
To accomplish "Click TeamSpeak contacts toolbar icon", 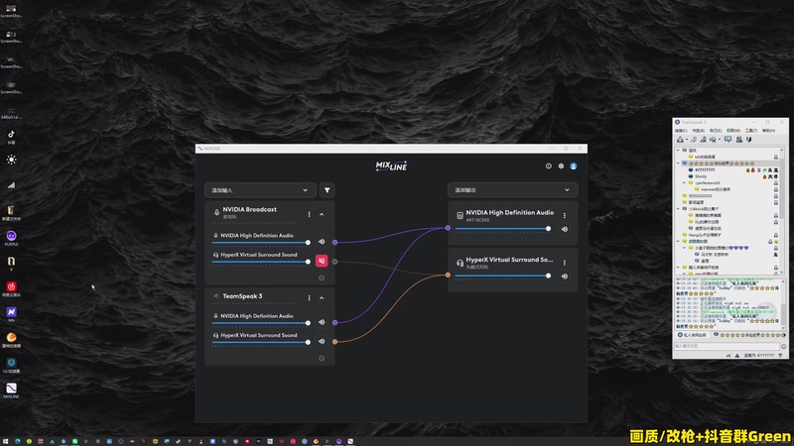I will click(739, 140).
